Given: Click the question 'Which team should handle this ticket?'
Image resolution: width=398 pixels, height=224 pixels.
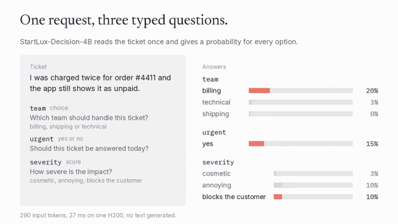Looking at the screenshot, I should 89,118.
